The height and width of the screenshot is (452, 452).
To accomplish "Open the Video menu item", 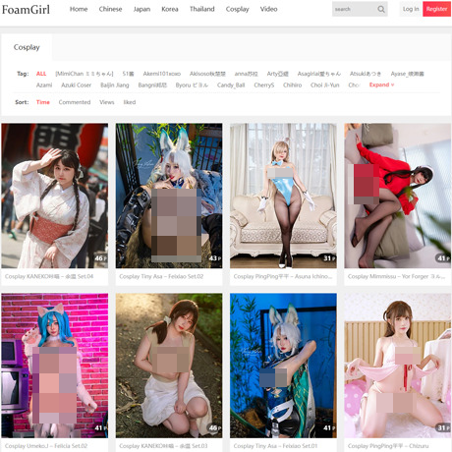I will click(268, 9).
